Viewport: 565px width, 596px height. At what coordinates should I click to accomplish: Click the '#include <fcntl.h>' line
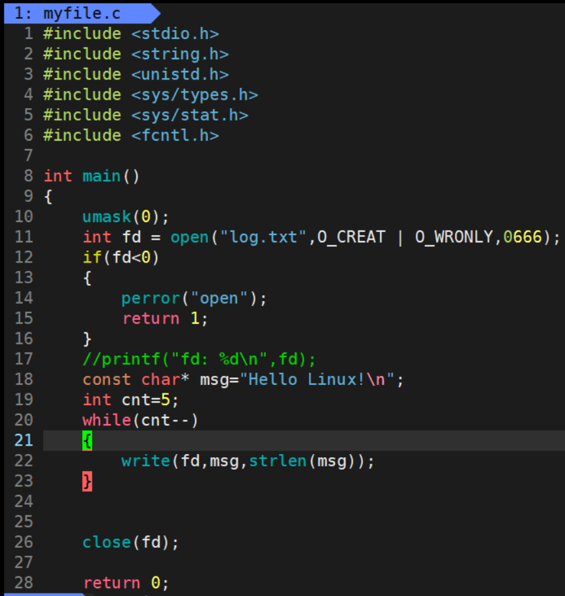(x=131, y=135)
